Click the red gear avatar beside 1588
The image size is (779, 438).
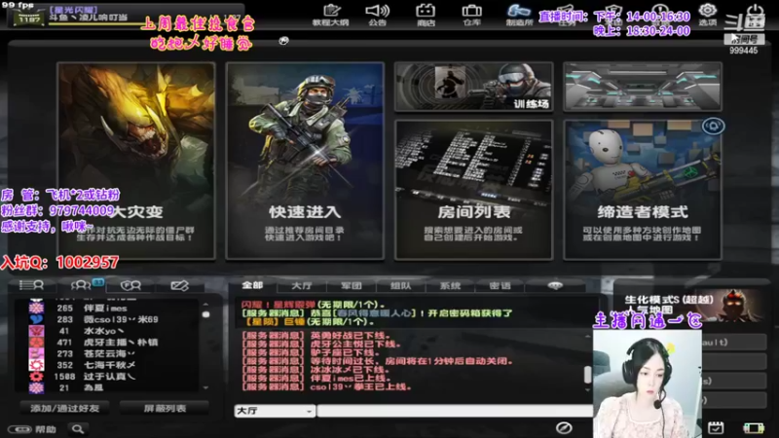click(36, 377)
